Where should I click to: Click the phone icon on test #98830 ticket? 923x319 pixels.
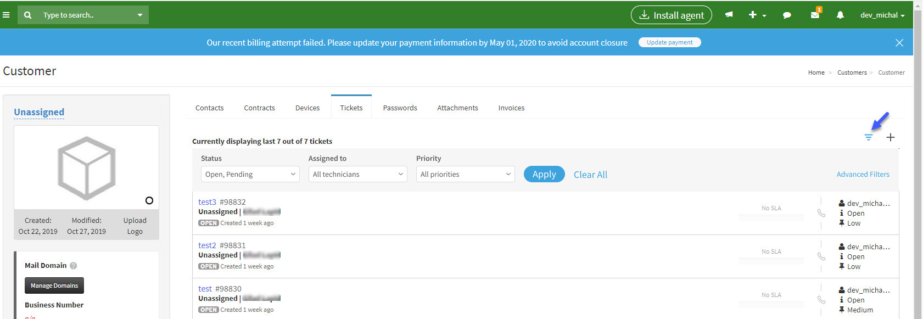pos(821,300)
